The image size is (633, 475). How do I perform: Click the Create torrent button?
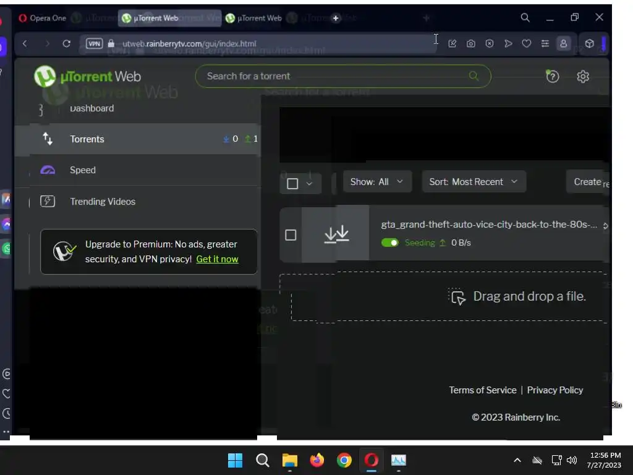point(588,182)
